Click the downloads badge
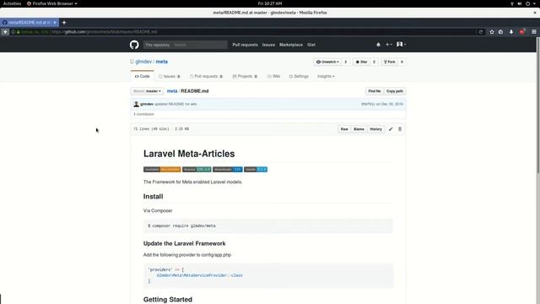 pos(227,169)
